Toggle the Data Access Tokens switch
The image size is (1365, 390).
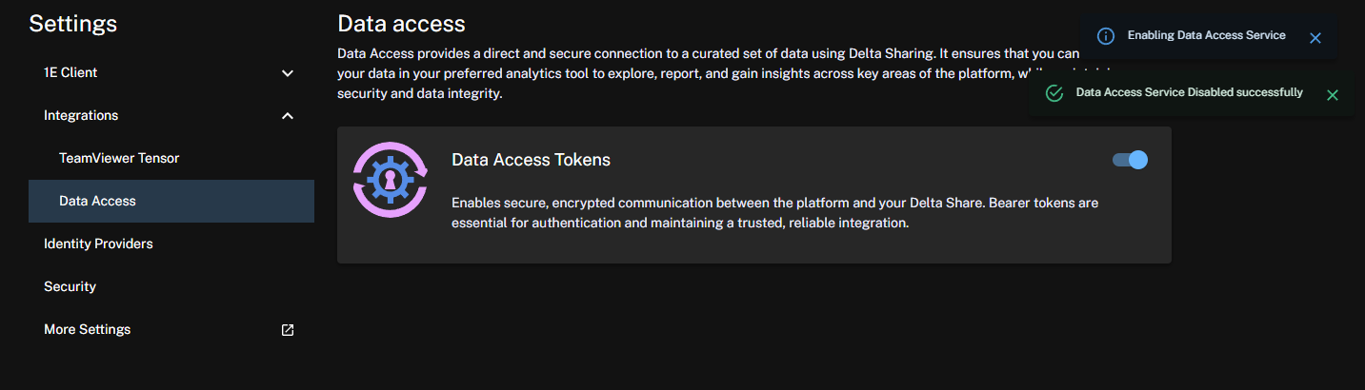pyautogui.click(x=1131, y=160)
